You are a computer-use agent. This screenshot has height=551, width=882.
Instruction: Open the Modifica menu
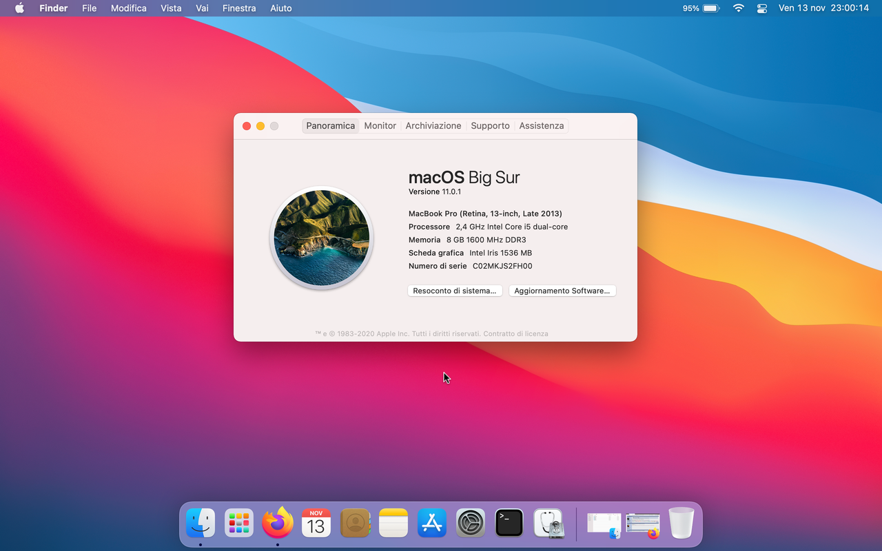pyautogui.click(x=129, y=8)
